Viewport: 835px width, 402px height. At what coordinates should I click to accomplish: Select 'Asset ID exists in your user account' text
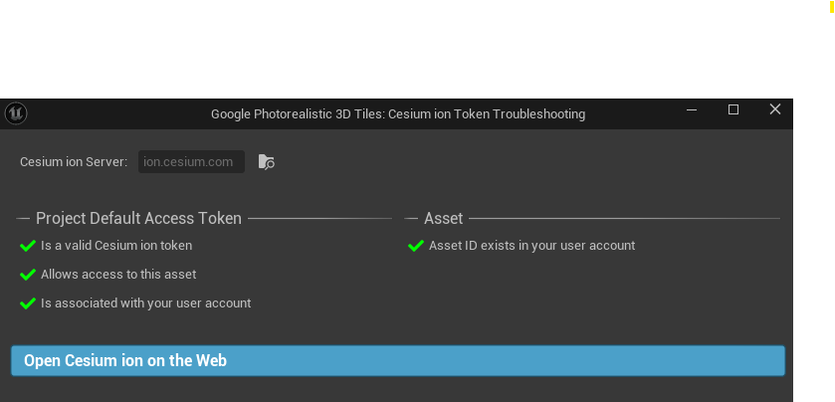[x=532, y=246]
